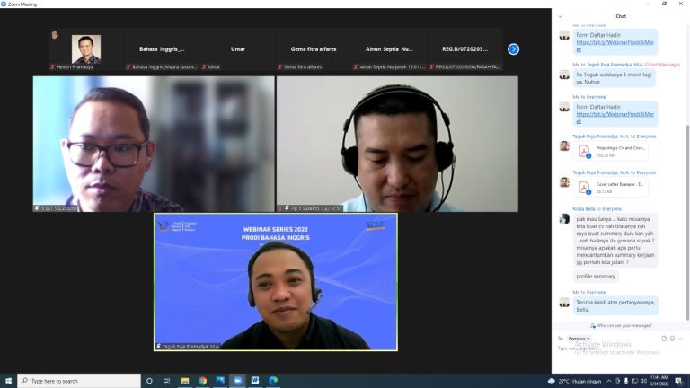Click the raised hand icon on Hendri's tile
This screenshot has width=690, height=388.
click(55, 35)
